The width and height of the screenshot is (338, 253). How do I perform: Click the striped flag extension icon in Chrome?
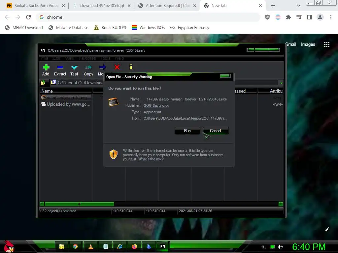click(278, 17)
